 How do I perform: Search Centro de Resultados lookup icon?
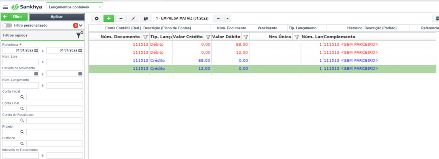click(x=22, y=120)
